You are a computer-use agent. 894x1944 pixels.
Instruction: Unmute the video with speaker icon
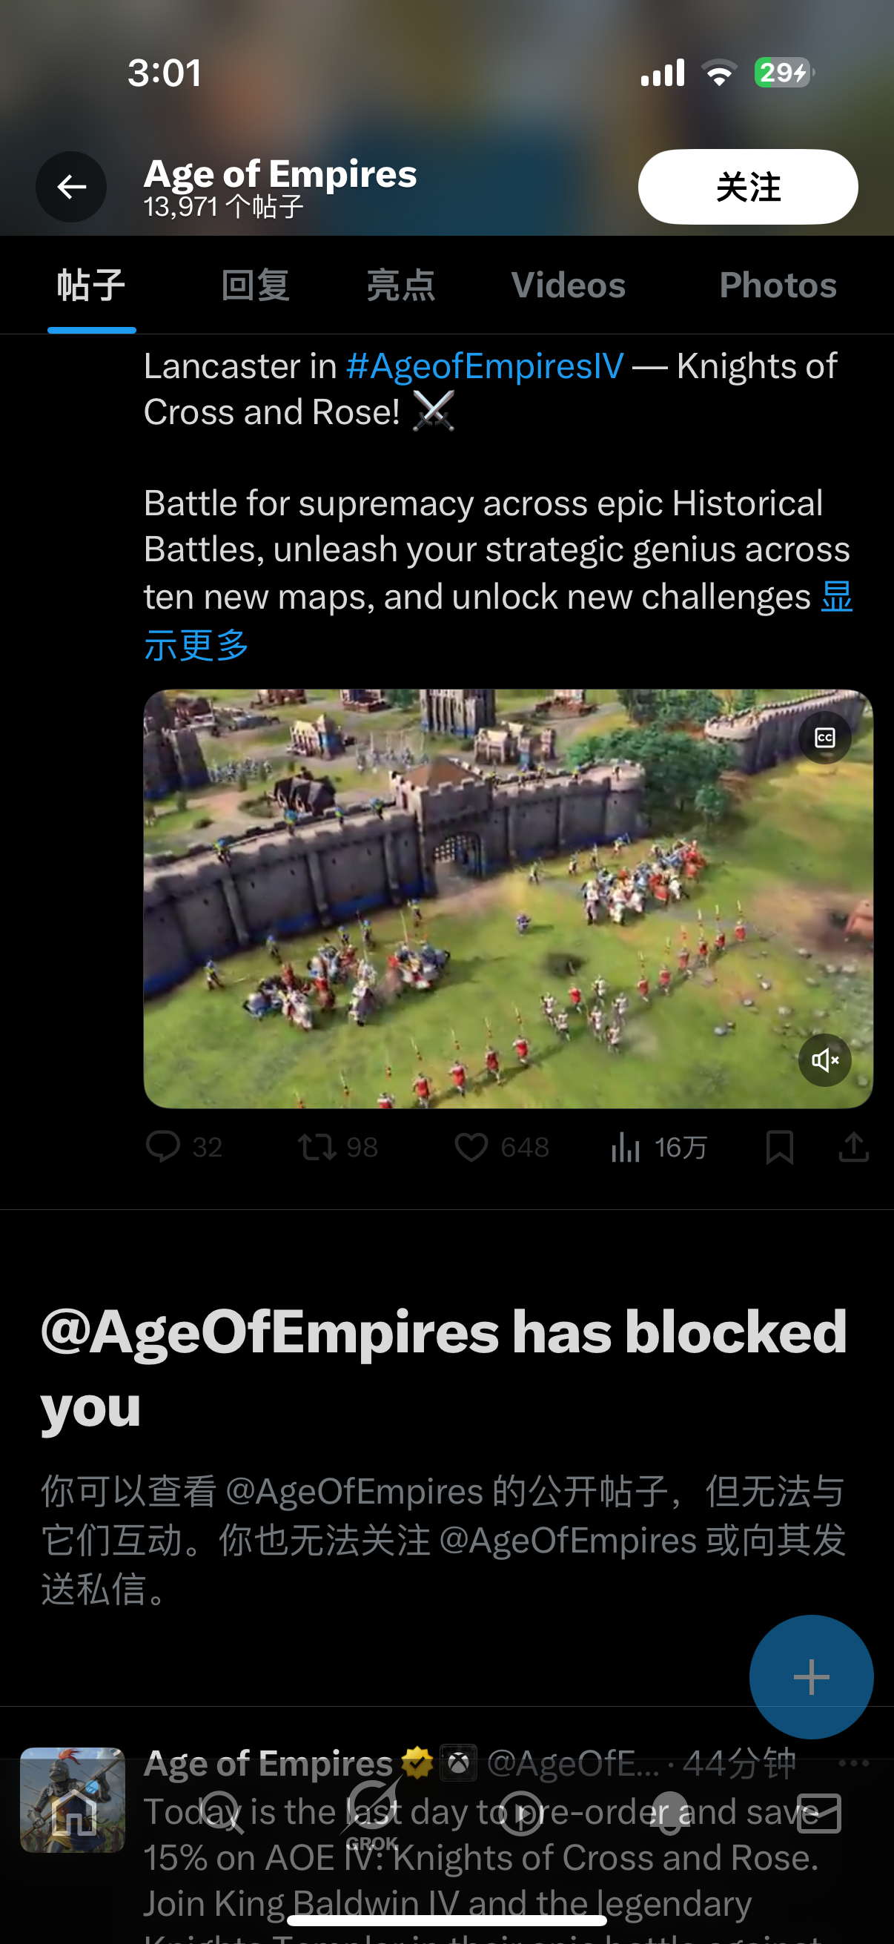tap(824, 1059)
